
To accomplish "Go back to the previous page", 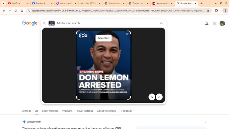I will (x=4, y=11).
